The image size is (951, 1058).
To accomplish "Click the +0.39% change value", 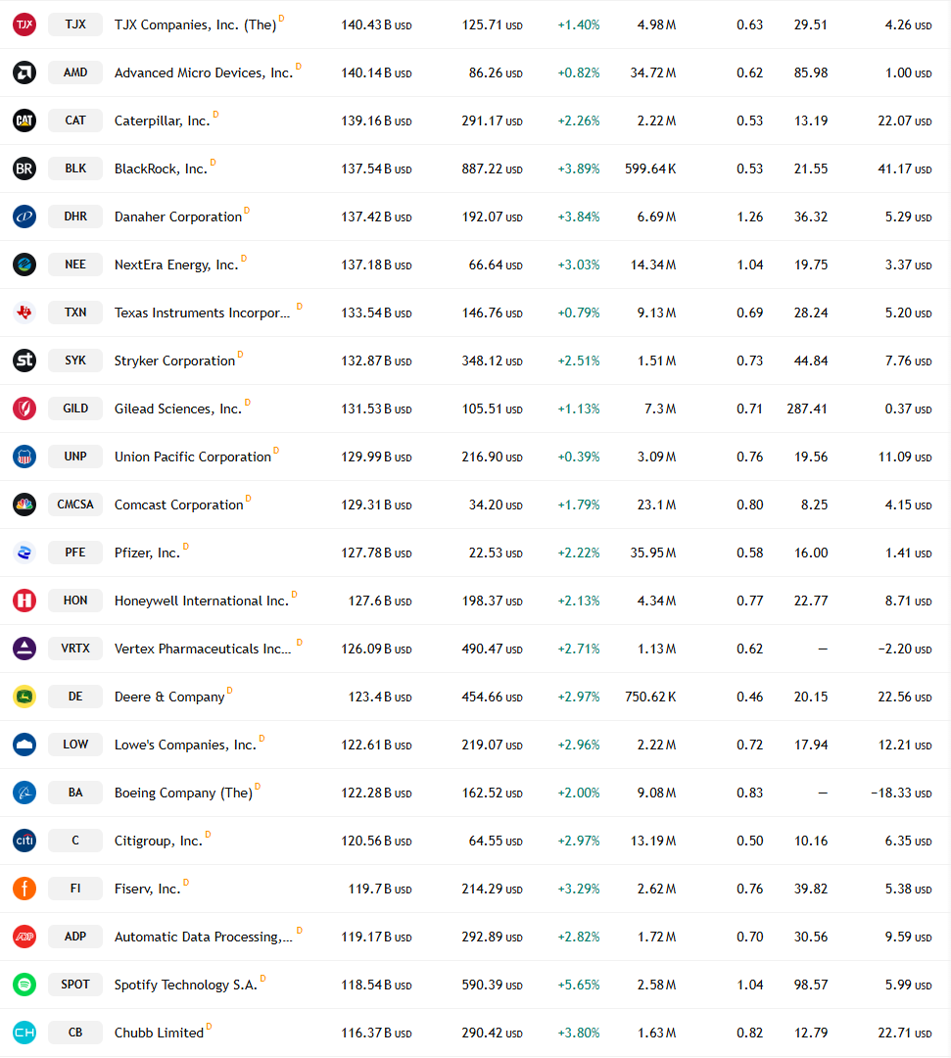I will click(x=579, y=457).
